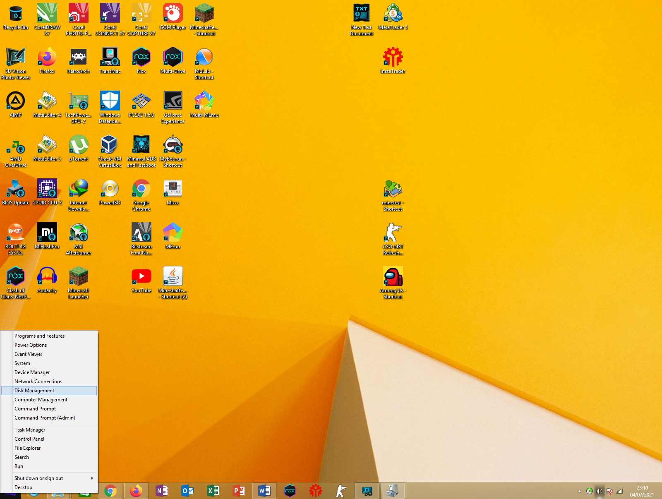Image resolution: width=662 pixels, height=499 pixels.
Task: Launch File Explorer from the menu
Action: click(49, 448)
